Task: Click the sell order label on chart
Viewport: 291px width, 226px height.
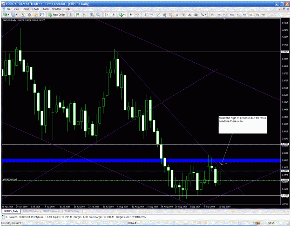Action: tap(10, 179)
